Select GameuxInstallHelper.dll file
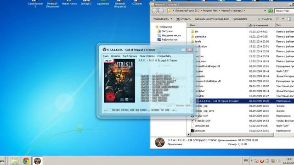 coord(208,81)
